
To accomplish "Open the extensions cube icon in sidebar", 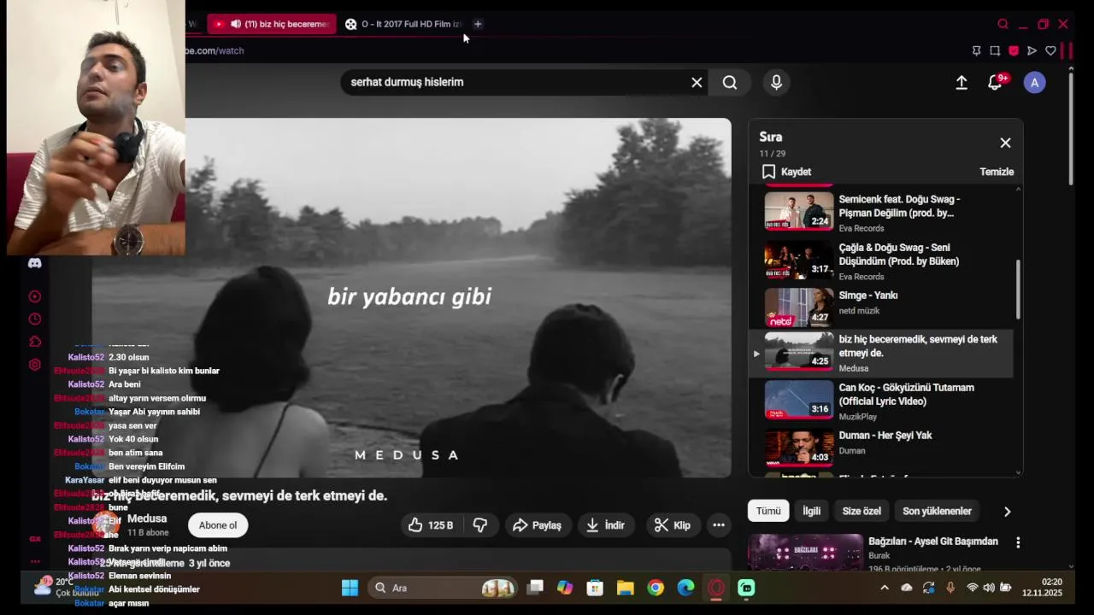I will [x=35, y=342].
